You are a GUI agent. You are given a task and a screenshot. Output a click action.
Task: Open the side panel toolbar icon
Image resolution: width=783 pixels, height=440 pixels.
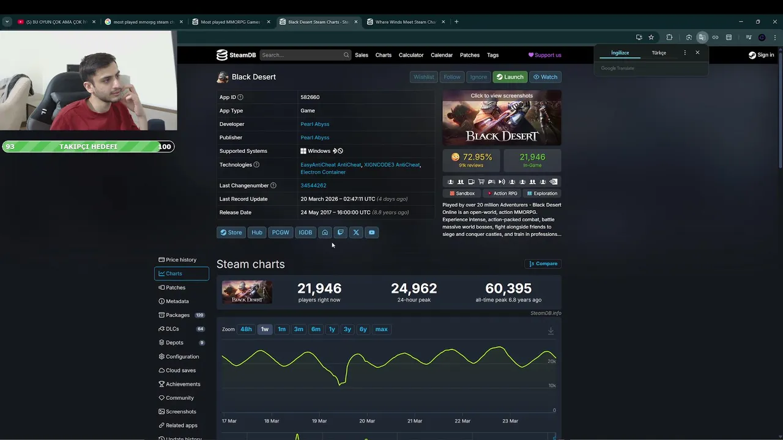tap(729, 37)
